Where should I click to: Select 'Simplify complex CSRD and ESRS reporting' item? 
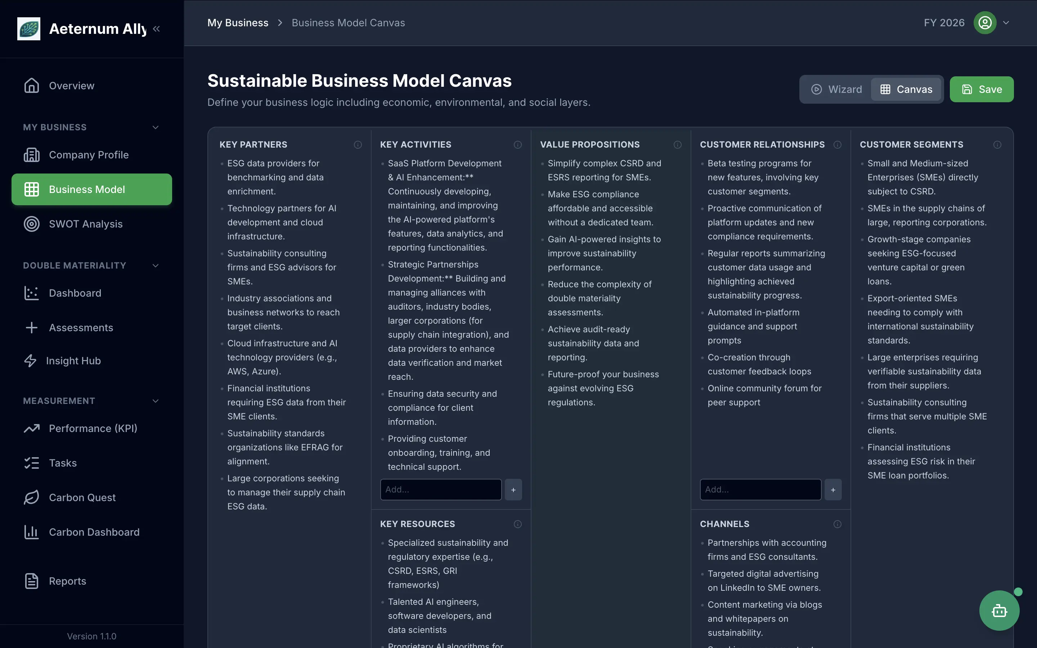click(x=604, y=170)
